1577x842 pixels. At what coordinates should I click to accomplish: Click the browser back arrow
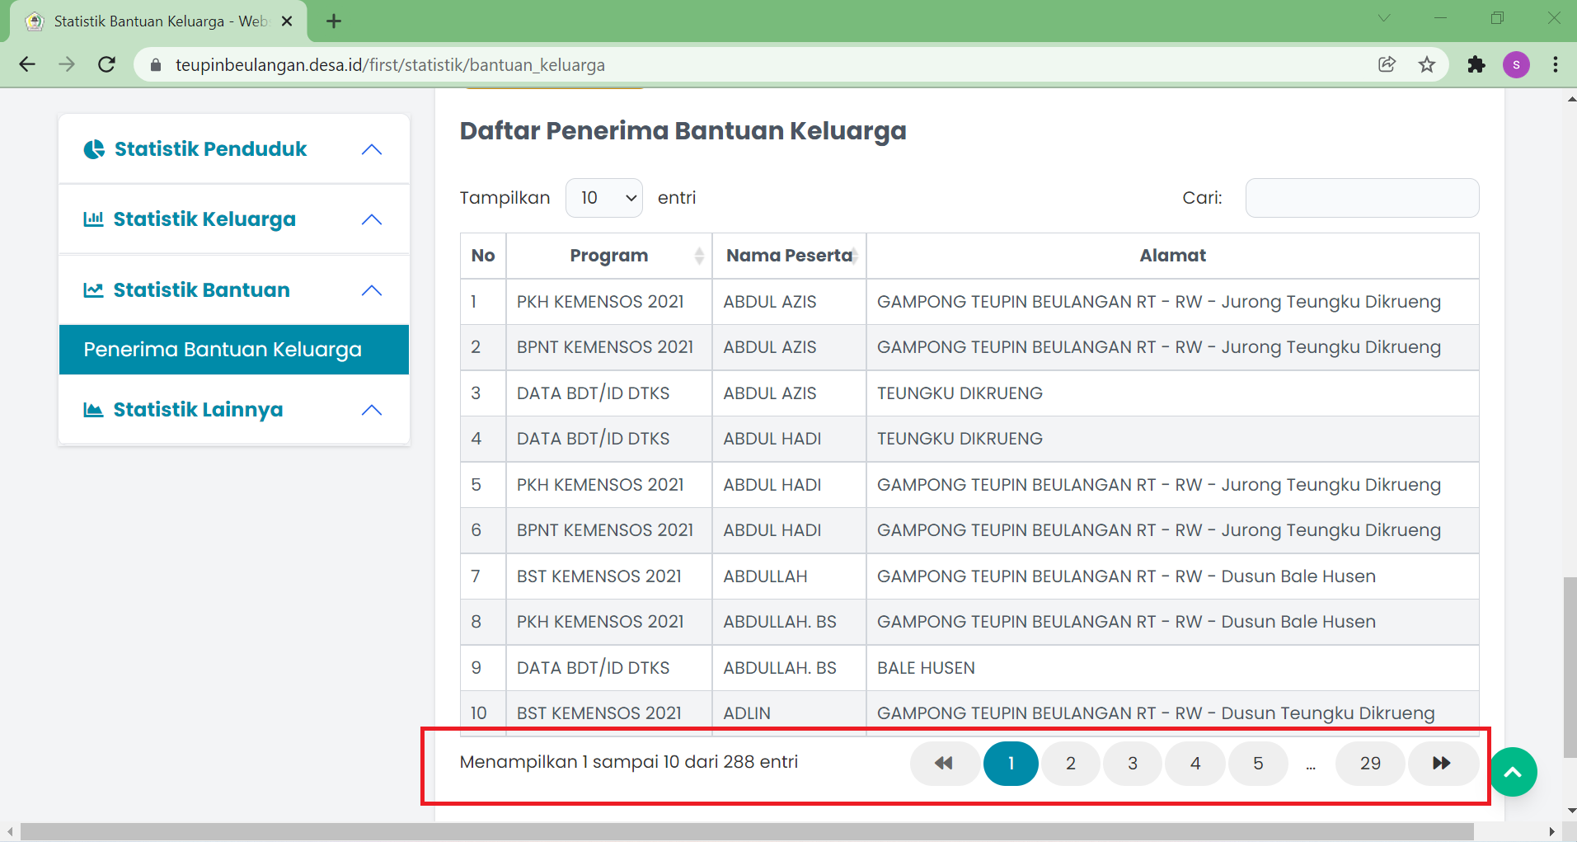[x=27, y=64]
